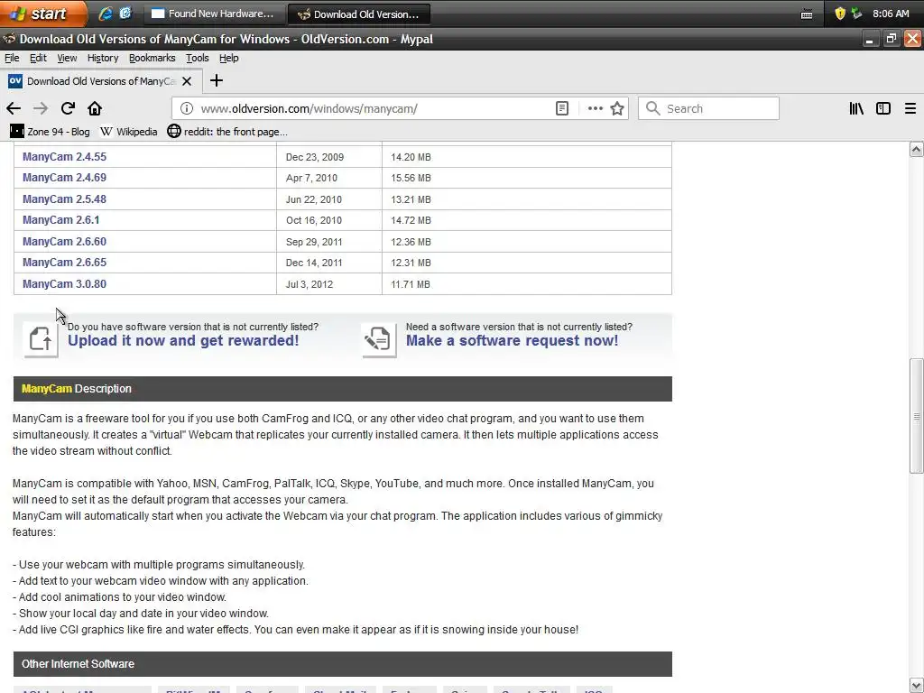
Task: Click Make a software request now
Action: tap(513, 340)
